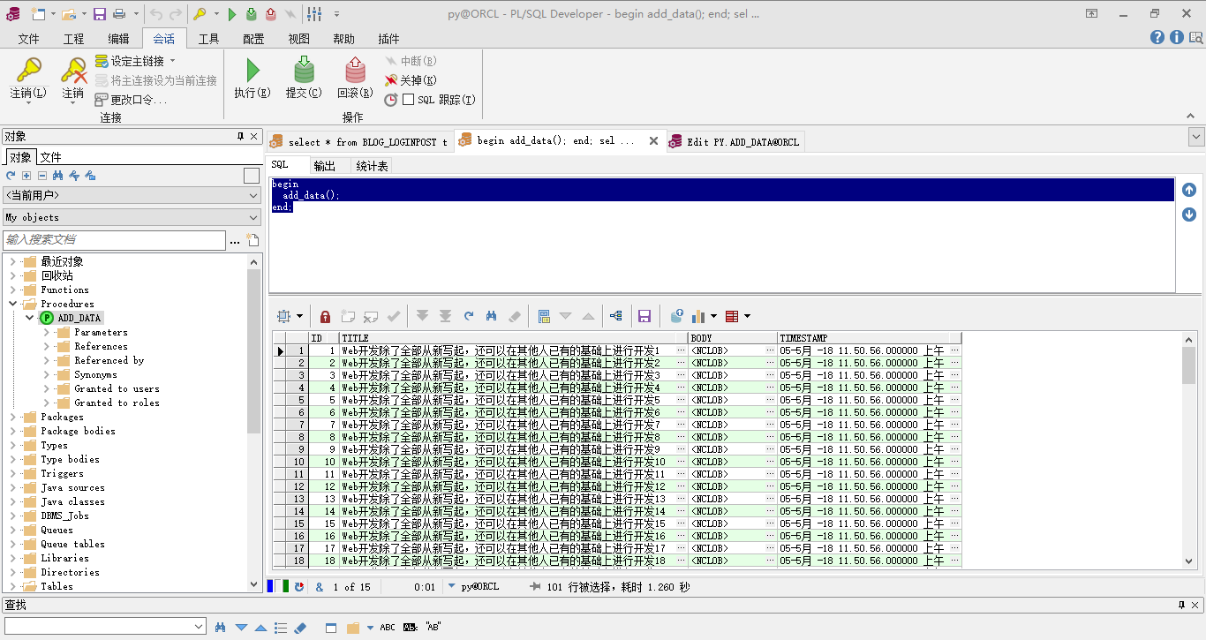This screenshot has height=640, width=1206.
Task: Click the Kill session (关掉) button
Action: pos(411,80)
